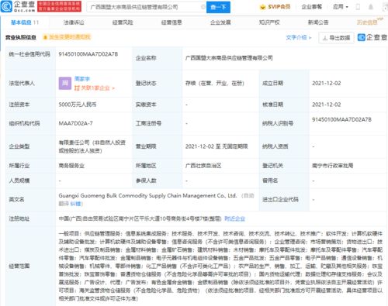Click the SVIP会员 crown icon
This screenshot has height=306, width=388.
pos(262,7)
